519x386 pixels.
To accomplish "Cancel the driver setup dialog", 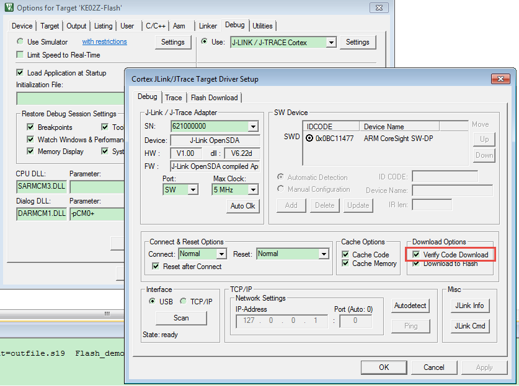I will point(434,367).
